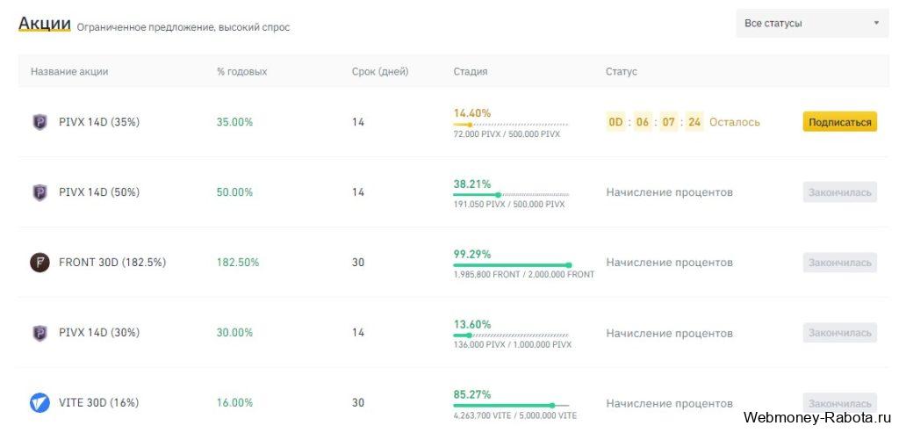The width and height of the screenshot is (899, 433).
Task: Click the 14.40% progress bar of PIVX 35%
Action: point(510,125)
